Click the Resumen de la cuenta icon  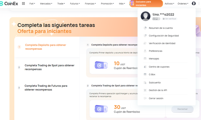(x=145, y=28)
